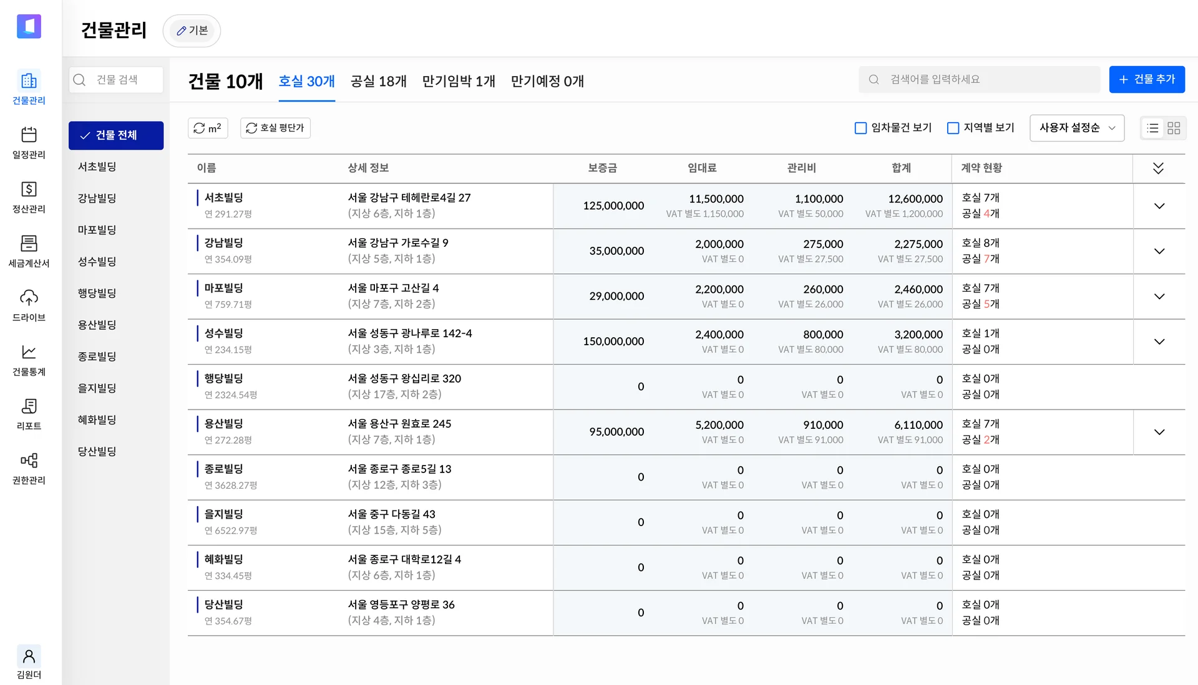Viewport: 1198px width, 685px height.
Task: Expand the 용산빌딩 row chevron
Action: coord(1159,432)
